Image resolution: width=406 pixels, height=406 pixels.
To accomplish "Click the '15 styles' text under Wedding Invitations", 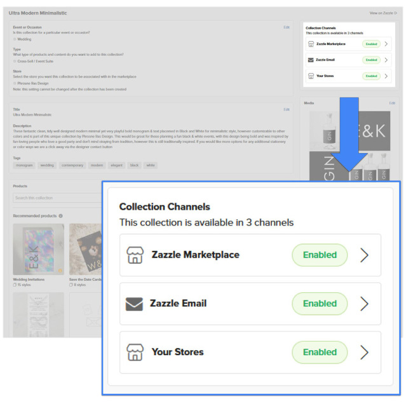I will coord(24,285).
